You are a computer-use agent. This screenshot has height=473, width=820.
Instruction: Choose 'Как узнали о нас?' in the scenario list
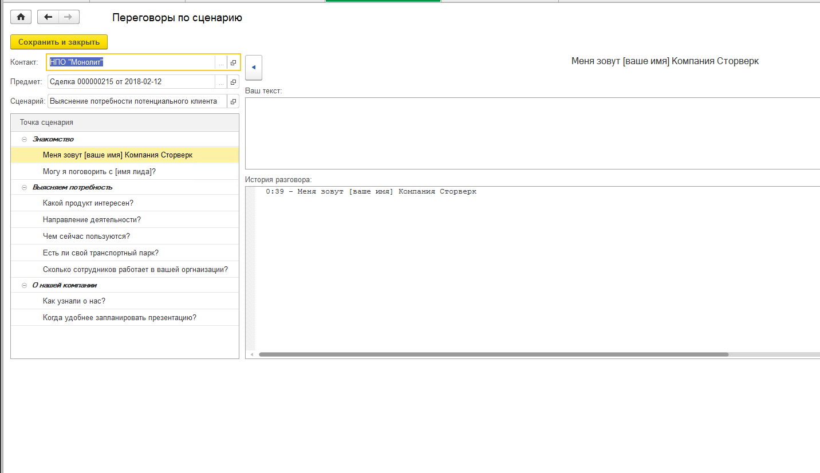click(74, 301)
